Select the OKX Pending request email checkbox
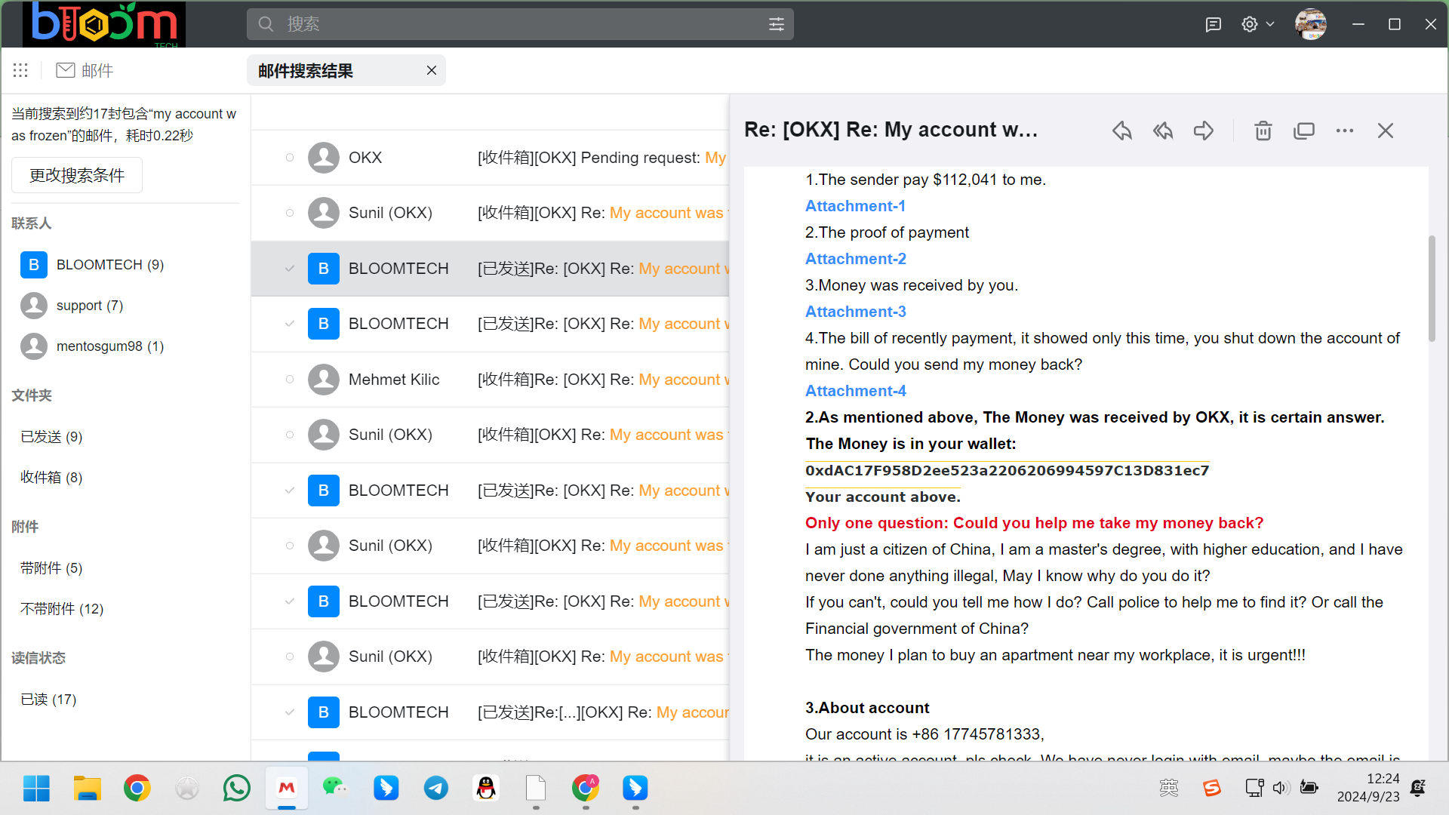 [290, 158]
